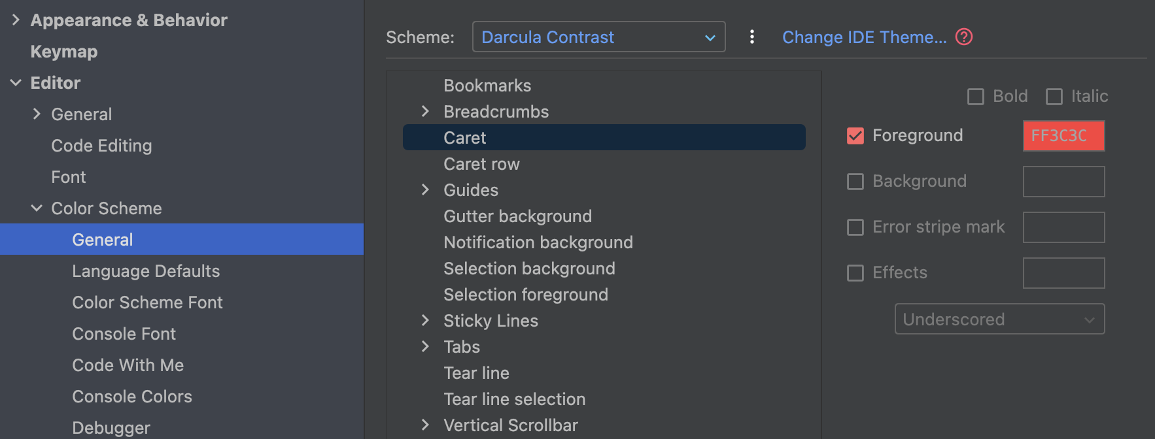
Task: Expand Appearance & Behavior settings
Action: pos(16,20)
